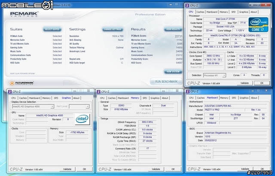
Task: Click the VIEW RESULTS button
Action: click(x=173, y=29)
